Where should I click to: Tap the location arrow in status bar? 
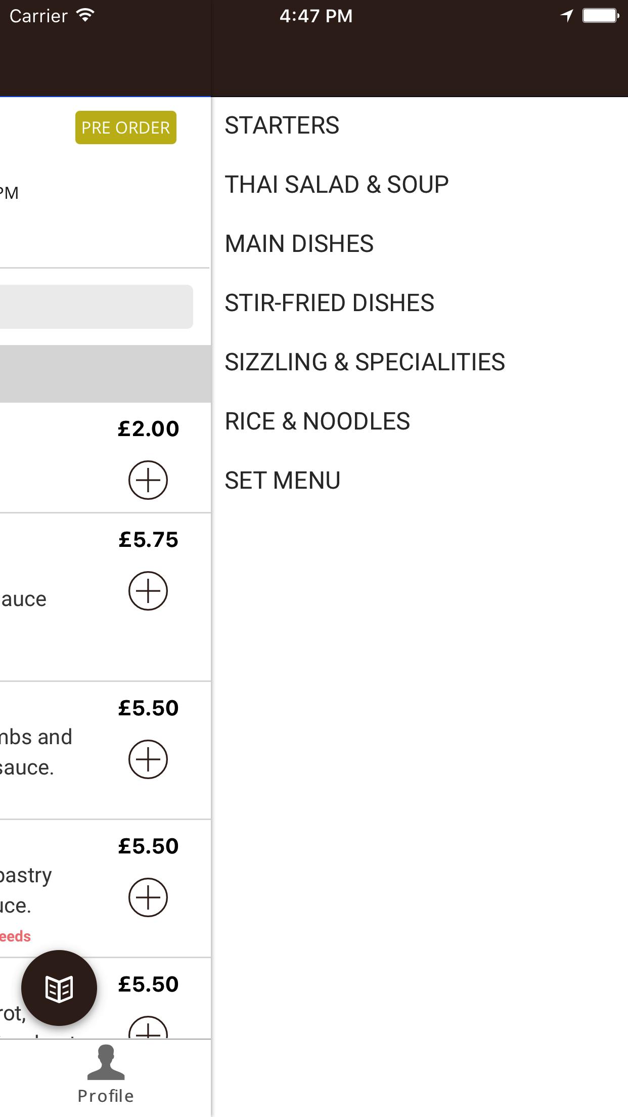(567, 16)
